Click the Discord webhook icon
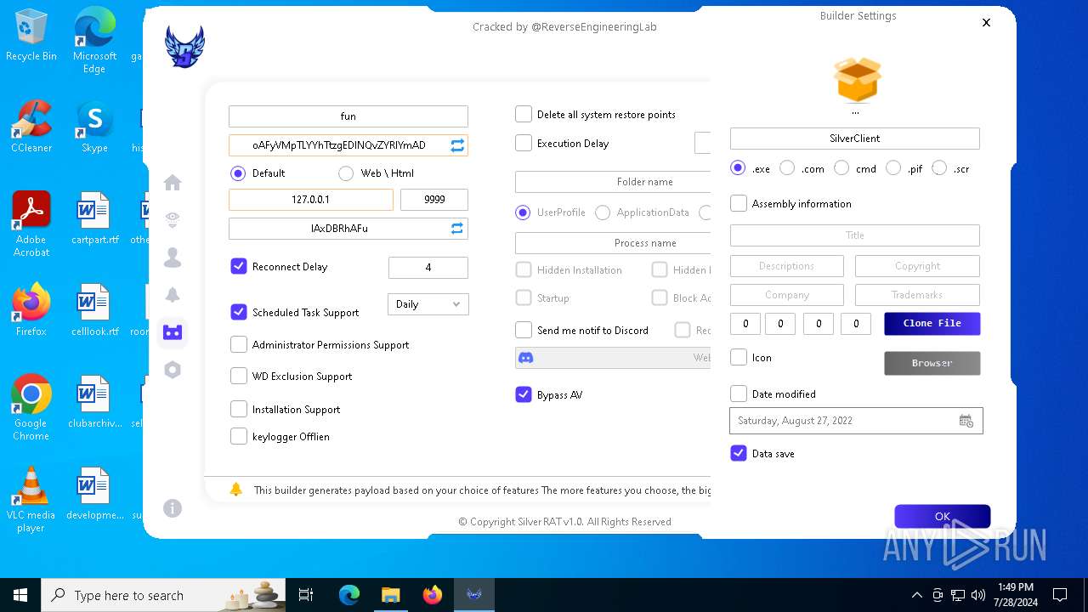This screenshot has width=1088, height=612. point(526,358)
